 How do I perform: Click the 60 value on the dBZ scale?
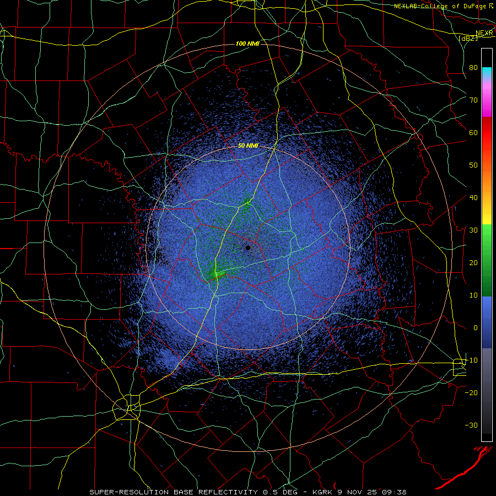pyautogui.click(x=473, y=132)
